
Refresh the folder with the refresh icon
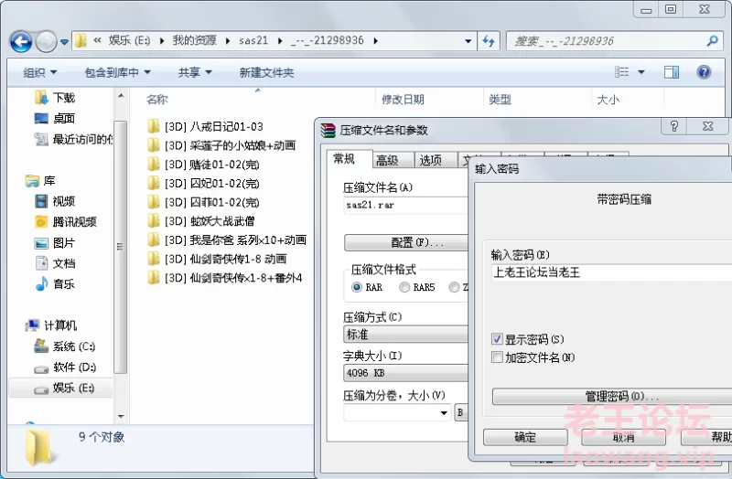[x=489, y=41]
